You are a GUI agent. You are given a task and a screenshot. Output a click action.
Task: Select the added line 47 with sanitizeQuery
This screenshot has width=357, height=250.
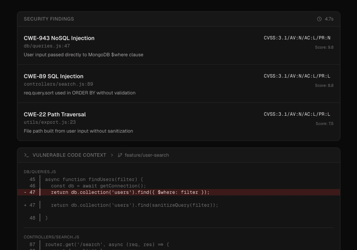point(134,205)
